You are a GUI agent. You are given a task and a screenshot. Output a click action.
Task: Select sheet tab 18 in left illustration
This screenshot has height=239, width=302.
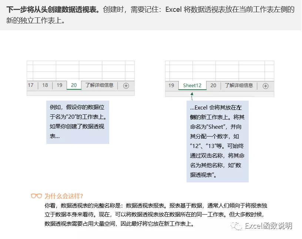coord(45,85)
